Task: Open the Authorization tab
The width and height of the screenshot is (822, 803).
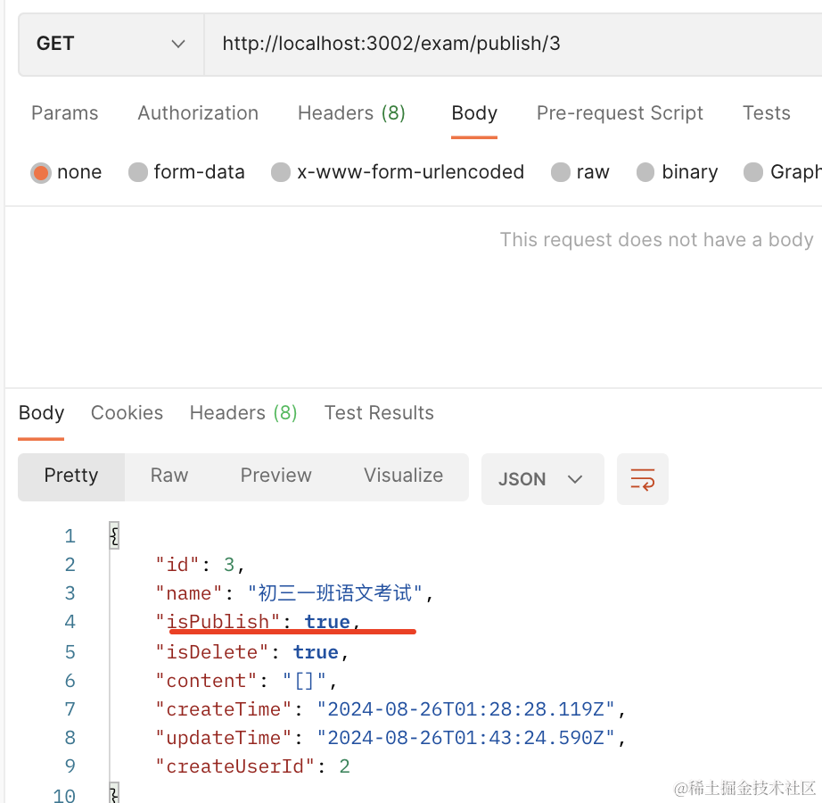Action: point(198,113)
